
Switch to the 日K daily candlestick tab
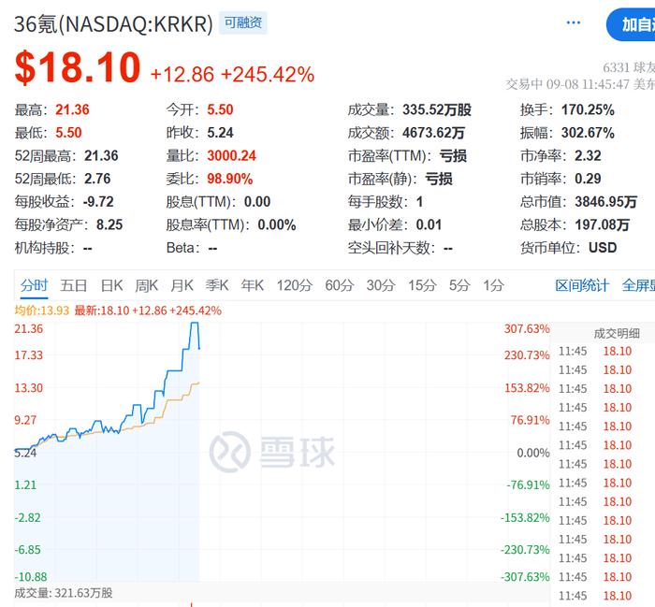point(111,285)
